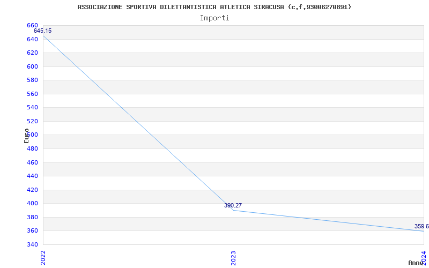Select the 360 y-axis tick label
This screenshot has height=268, width=429.
[x=32, y=231]
